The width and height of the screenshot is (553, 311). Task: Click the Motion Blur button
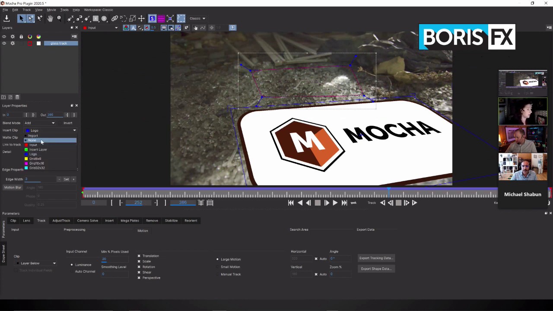tap(13, 187)
